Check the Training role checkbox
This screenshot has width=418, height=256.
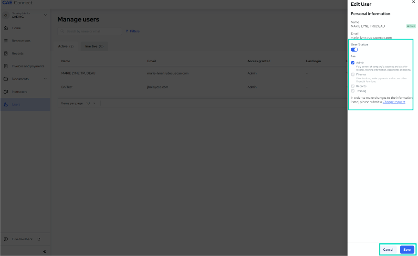click(x=353, y=91)
